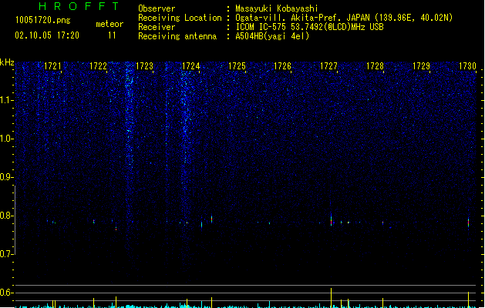Click the 1728 time axis marker
This screenshot has width=485, height=308.
[x=375, y=66]
